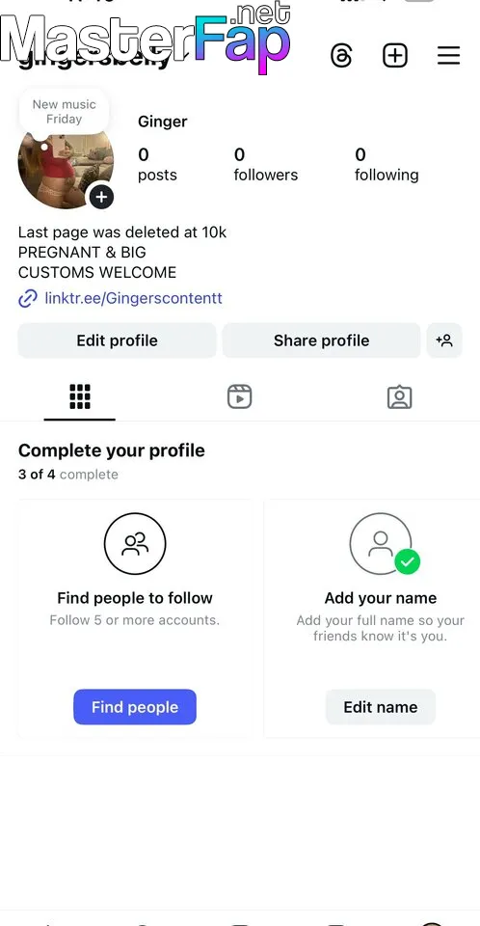Switch to the Reels tab
Screen dimensions: 480x926
[x=240, y=396]
